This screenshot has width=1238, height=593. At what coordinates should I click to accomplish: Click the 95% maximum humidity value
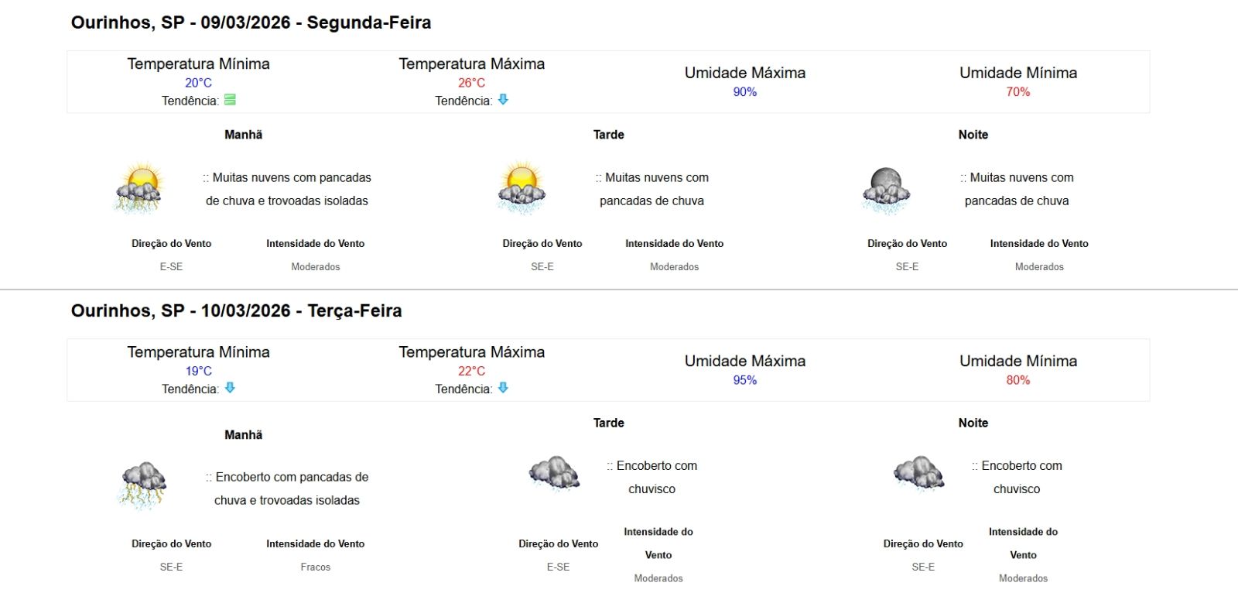pos(744,380)
